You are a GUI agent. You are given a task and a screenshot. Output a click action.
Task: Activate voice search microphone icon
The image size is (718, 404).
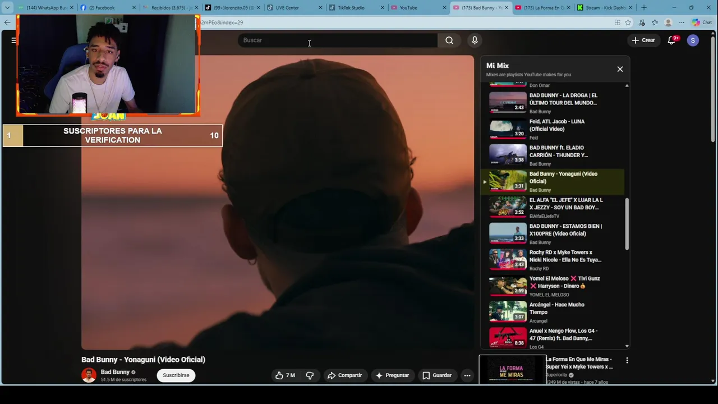tap(475, 40)
